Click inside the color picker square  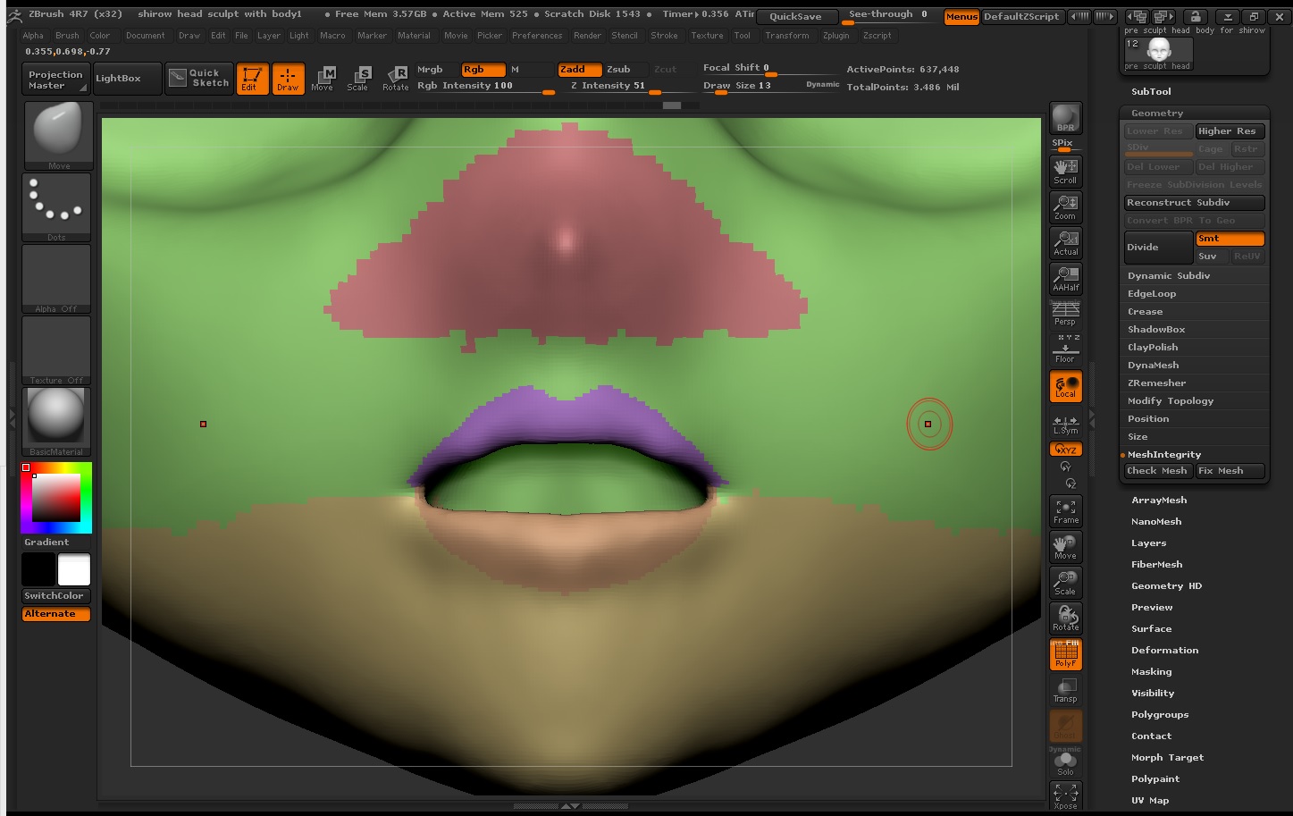[56, 498]
